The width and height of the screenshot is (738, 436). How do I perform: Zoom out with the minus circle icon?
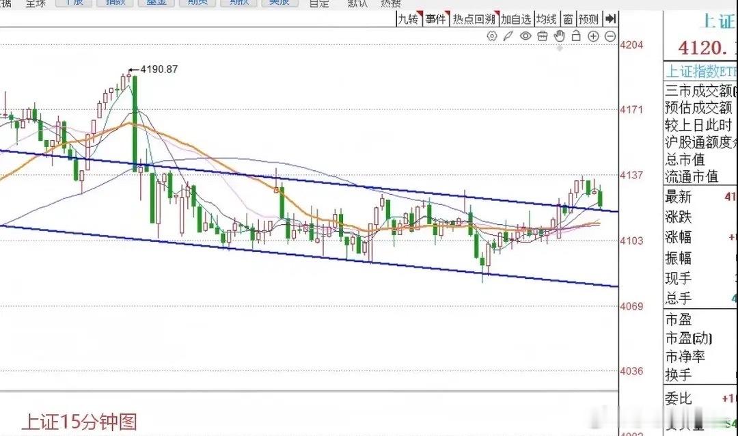point(610,36)
